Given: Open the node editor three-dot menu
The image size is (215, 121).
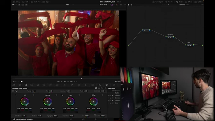Looking at the screenshot, I should (202, 5).
